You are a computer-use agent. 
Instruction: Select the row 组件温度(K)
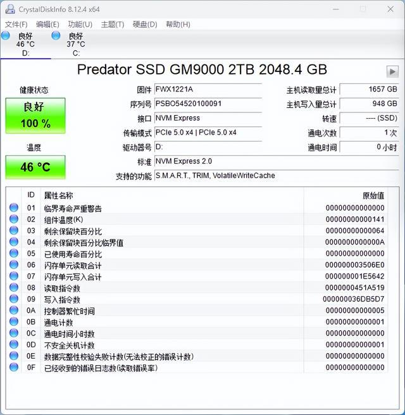[x=197, y=219]
